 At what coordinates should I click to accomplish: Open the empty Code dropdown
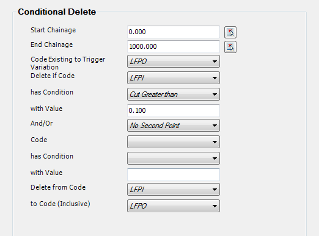coord(174,141)
